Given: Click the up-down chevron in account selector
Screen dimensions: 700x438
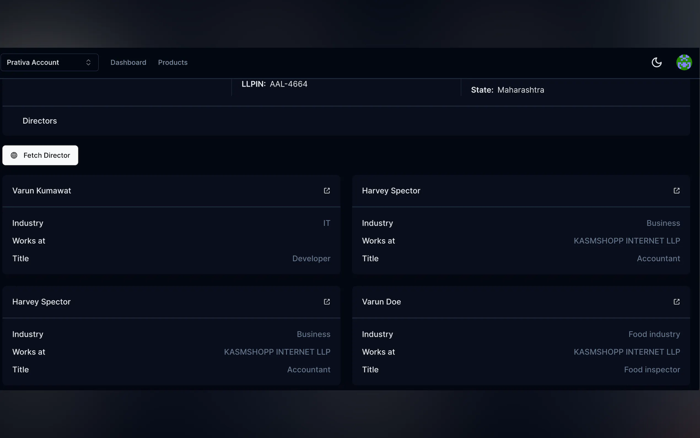Looking at the screenshot, I should [x=88, y=62].
